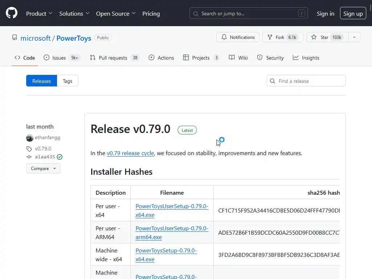Click the Public visibility label
Image resolution: width=372 pixels, height=279 pixels.
[x=103, y=37]
